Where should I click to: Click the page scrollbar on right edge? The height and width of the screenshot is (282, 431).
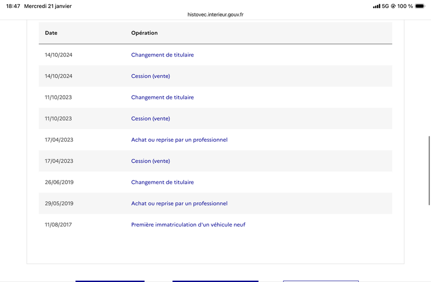click(x=429, y=170)
